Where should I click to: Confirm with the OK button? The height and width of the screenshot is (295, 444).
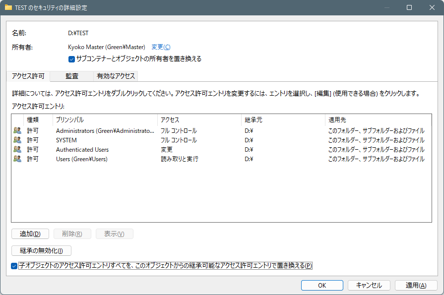pos(322,286)
